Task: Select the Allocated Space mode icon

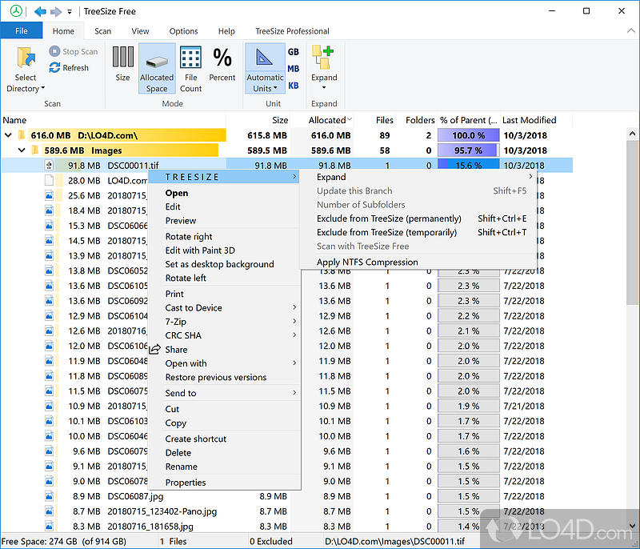Action: [x=157, y=60]
